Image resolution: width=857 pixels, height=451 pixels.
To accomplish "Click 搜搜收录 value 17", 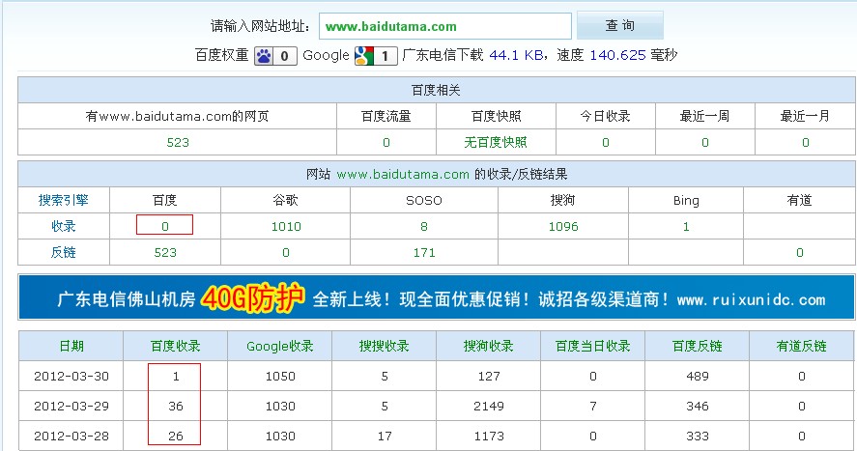I will click(385, 437).
